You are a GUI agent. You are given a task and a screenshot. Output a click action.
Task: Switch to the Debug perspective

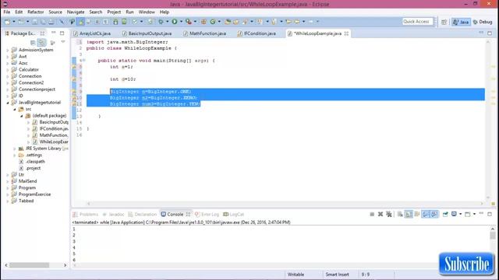pos(483,22)
